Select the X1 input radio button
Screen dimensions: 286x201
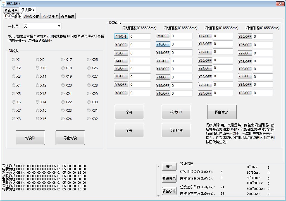14,59
